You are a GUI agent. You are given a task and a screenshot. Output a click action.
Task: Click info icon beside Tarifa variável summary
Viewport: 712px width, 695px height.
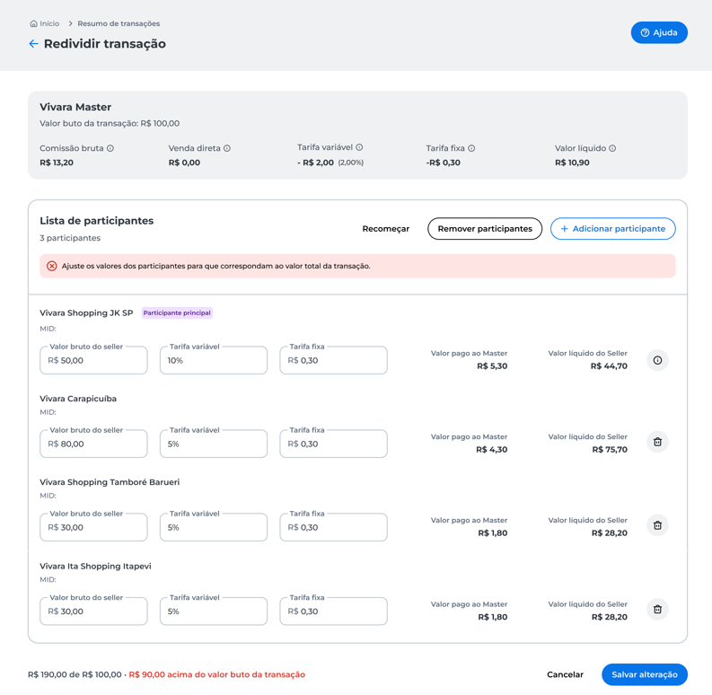click(x=359, y=147)
